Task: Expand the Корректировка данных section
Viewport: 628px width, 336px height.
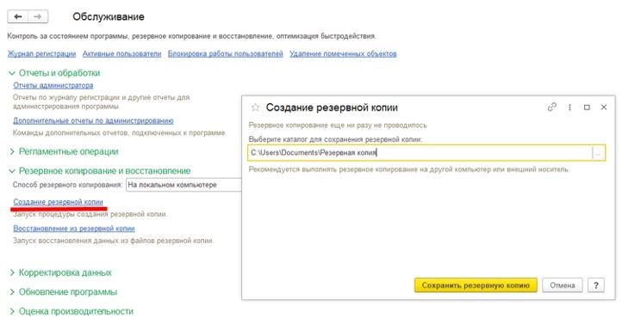Action: (x=60, y=272)
